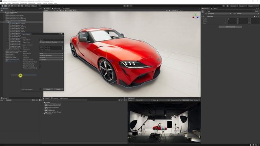Toggle Maximize On Play in Game view

(176, 100)
